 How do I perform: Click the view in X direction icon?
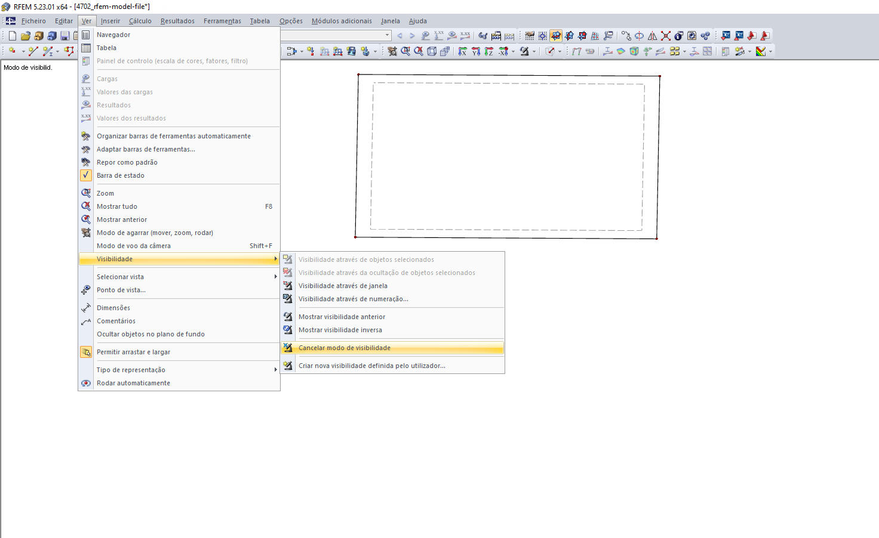(x=463, y=51)
